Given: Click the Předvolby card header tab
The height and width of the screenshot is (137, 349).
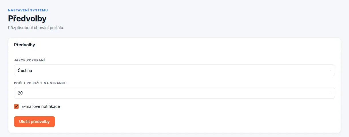Looking at the screenshot, I should click(x=25, y=45).
